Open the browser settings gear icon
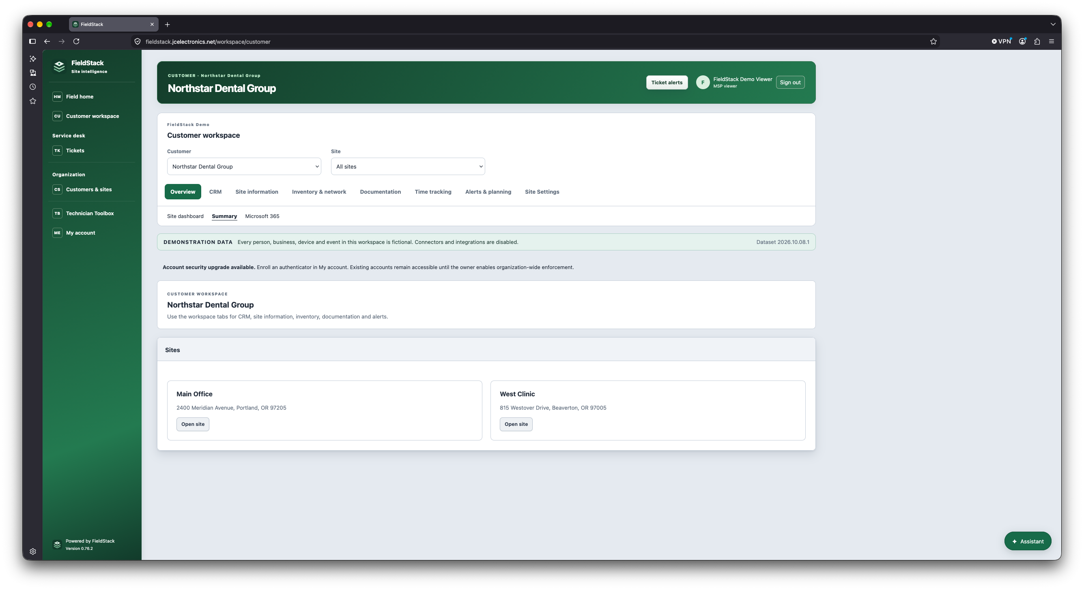 point(33,552)
